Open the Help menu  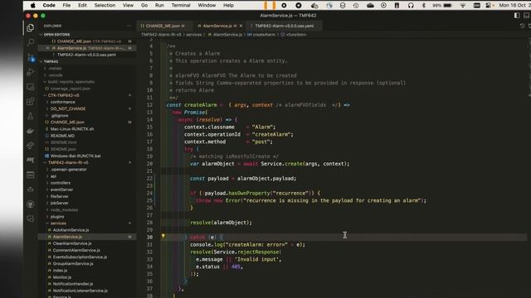coord(228,6)
